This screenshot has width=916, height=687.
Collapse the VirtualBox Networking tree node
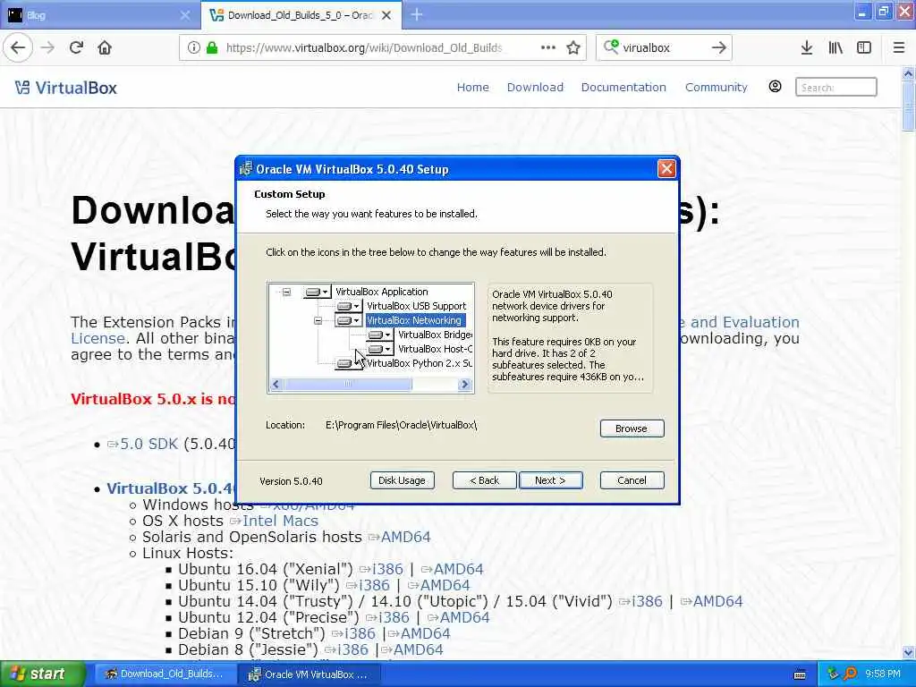(318, 320)
